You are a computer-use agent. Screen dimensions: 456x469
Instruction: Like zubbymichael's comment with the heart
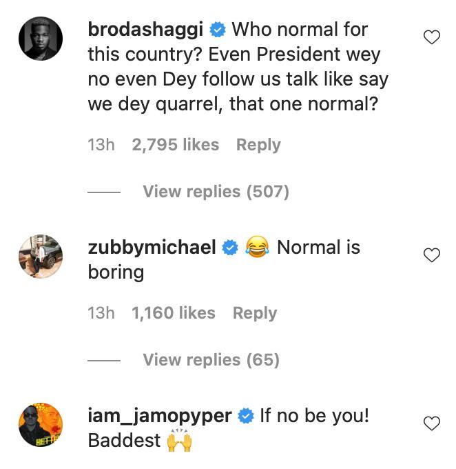[431, 255]
